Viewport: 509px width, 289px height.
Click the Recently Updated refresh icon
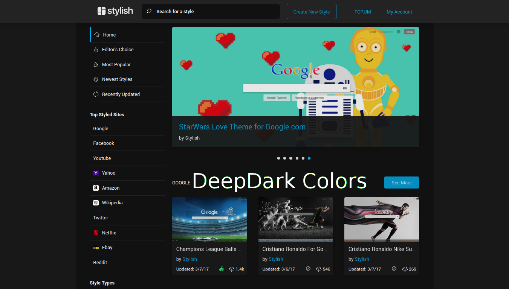[96, 94]
